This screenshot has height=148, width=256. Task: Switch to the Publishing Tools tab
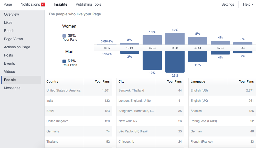[x=88, y=4]
